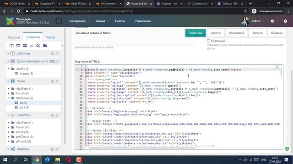Viewport: 293px width, 164px height.
Task: Create new snippet via code toolbar icon
Action: pyautogui.click(x=32, y=46)
